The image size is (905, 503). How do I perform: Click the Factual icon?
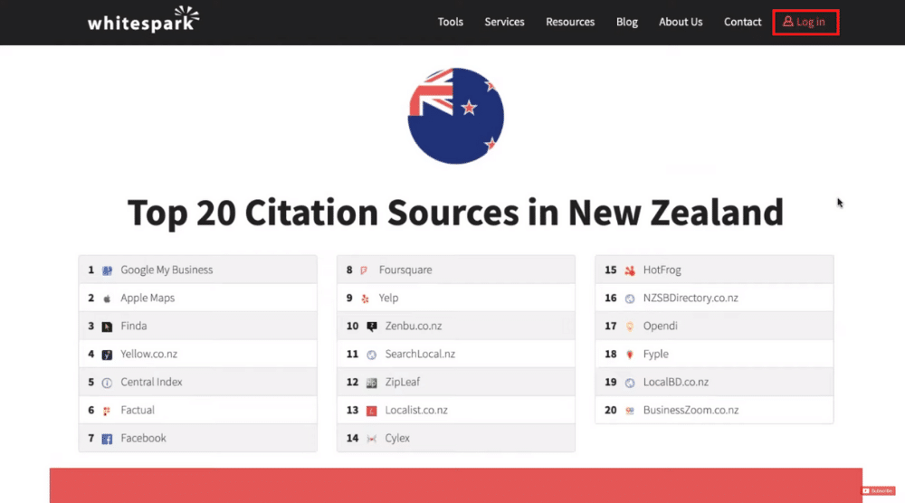[107, 411]
